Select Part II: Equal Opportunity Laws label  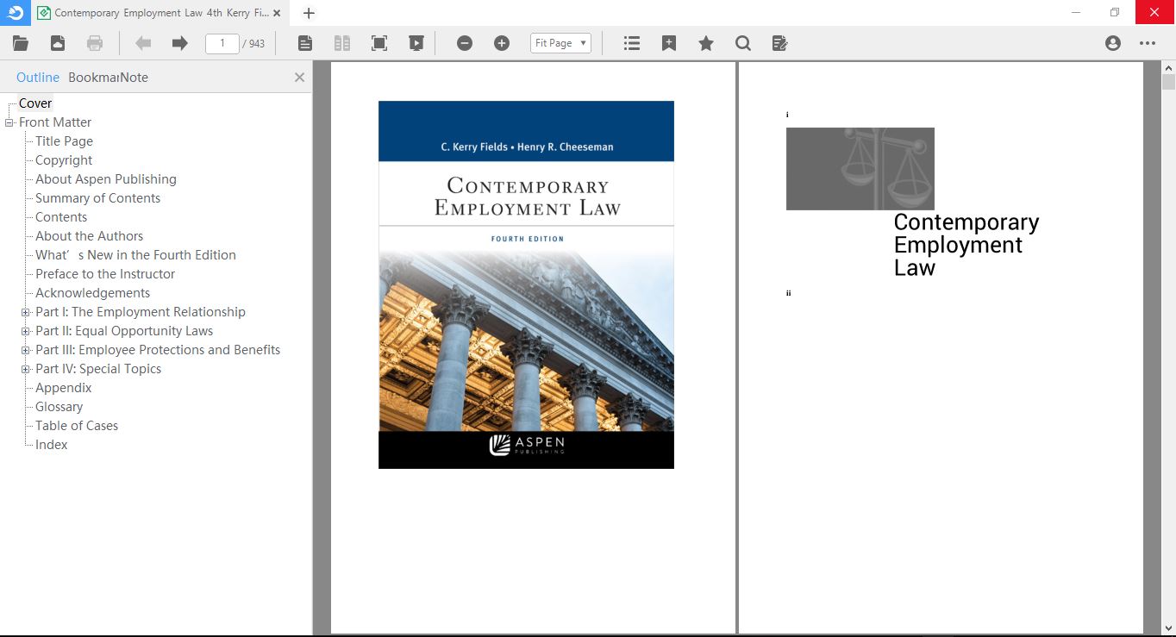click(124, 331)
